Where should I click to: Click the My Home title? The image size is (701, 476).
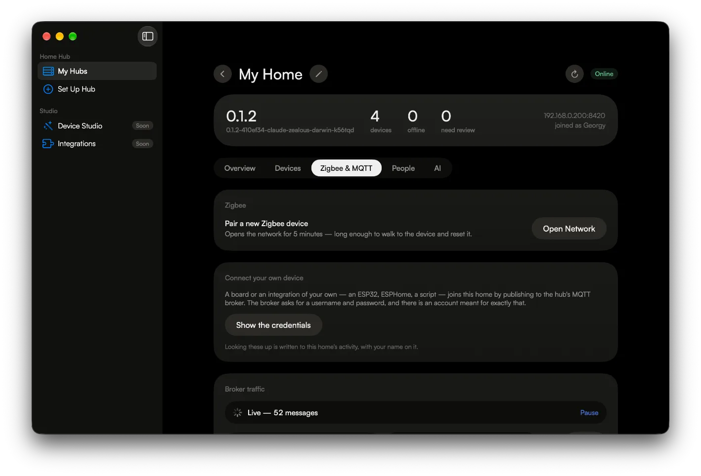pyautogui.click(x=270, y=74)
